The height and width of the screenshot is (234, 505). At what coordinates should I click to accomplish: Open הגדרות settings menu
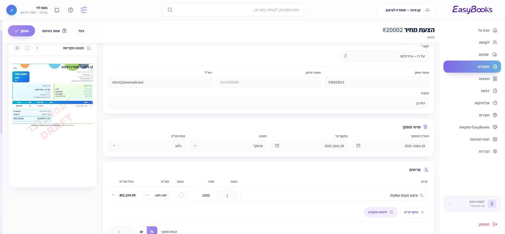472,151
